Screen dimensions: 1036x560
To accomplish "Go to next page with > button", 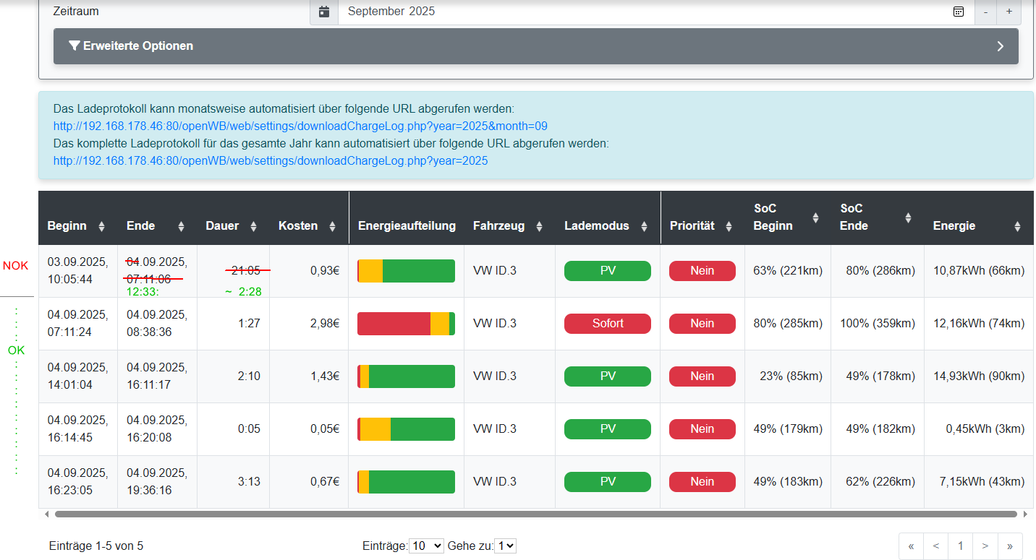I will [985, 546].
